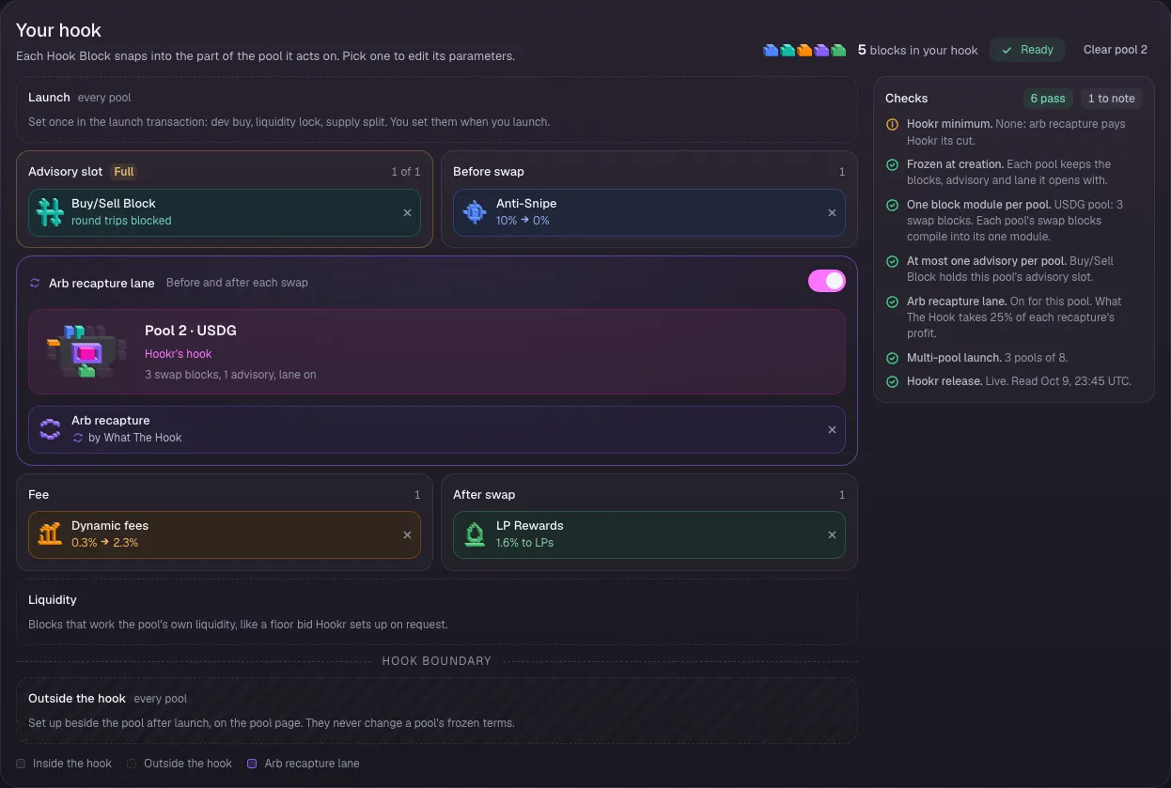Open the Dynamic fees block icon
This screenshot has height=788, width=1171.
(50, 534)
